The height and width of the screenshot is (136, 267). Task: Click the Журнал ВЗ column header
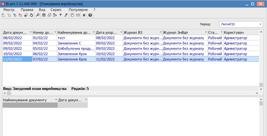point(143,32)
